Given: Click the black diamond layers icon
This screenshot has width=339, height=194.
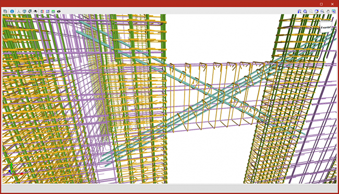Looking at the screenshot, I should click(x=35, y=11).
